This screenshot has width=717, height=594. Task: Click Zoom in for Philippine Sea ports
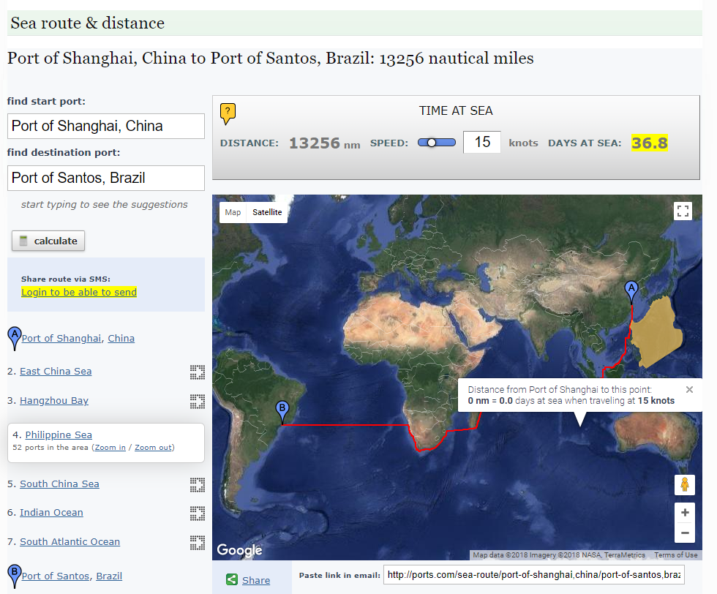[x=110, y=447]
